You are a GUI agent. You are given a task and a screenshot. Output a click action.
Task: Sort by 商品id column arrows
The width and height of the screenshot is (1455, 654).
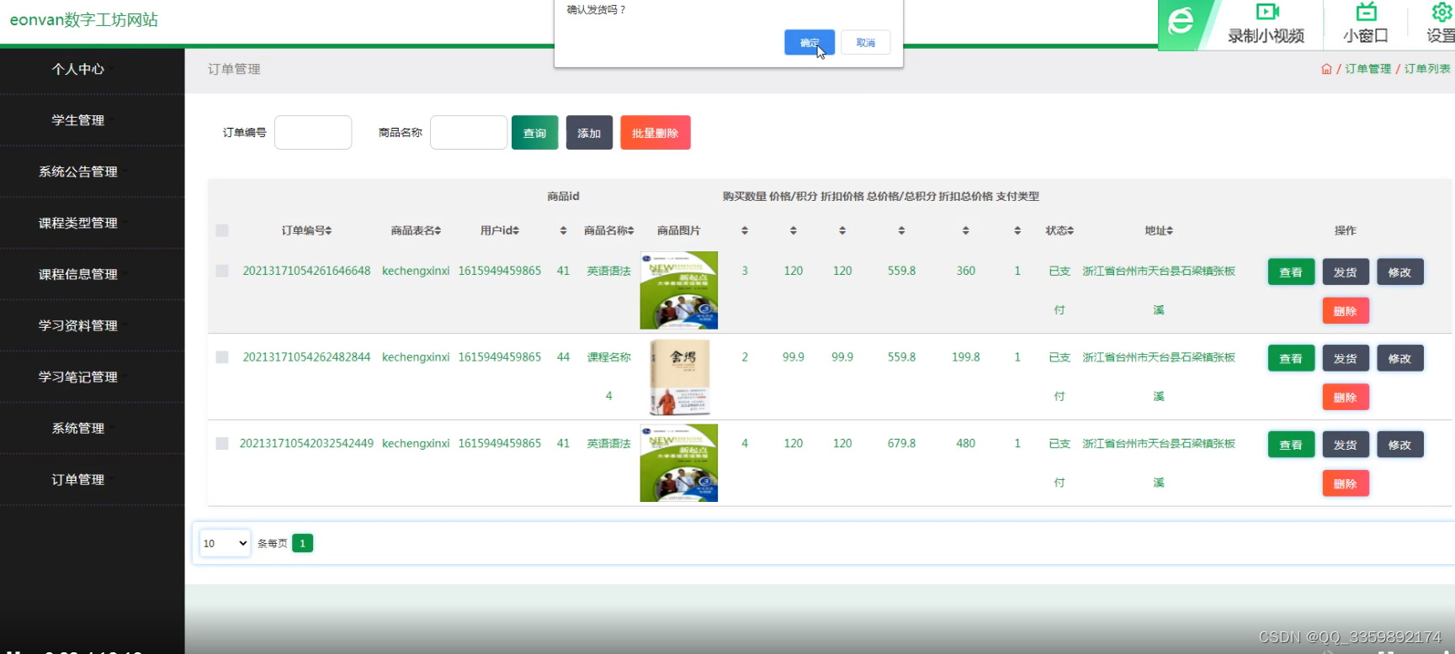563,230
